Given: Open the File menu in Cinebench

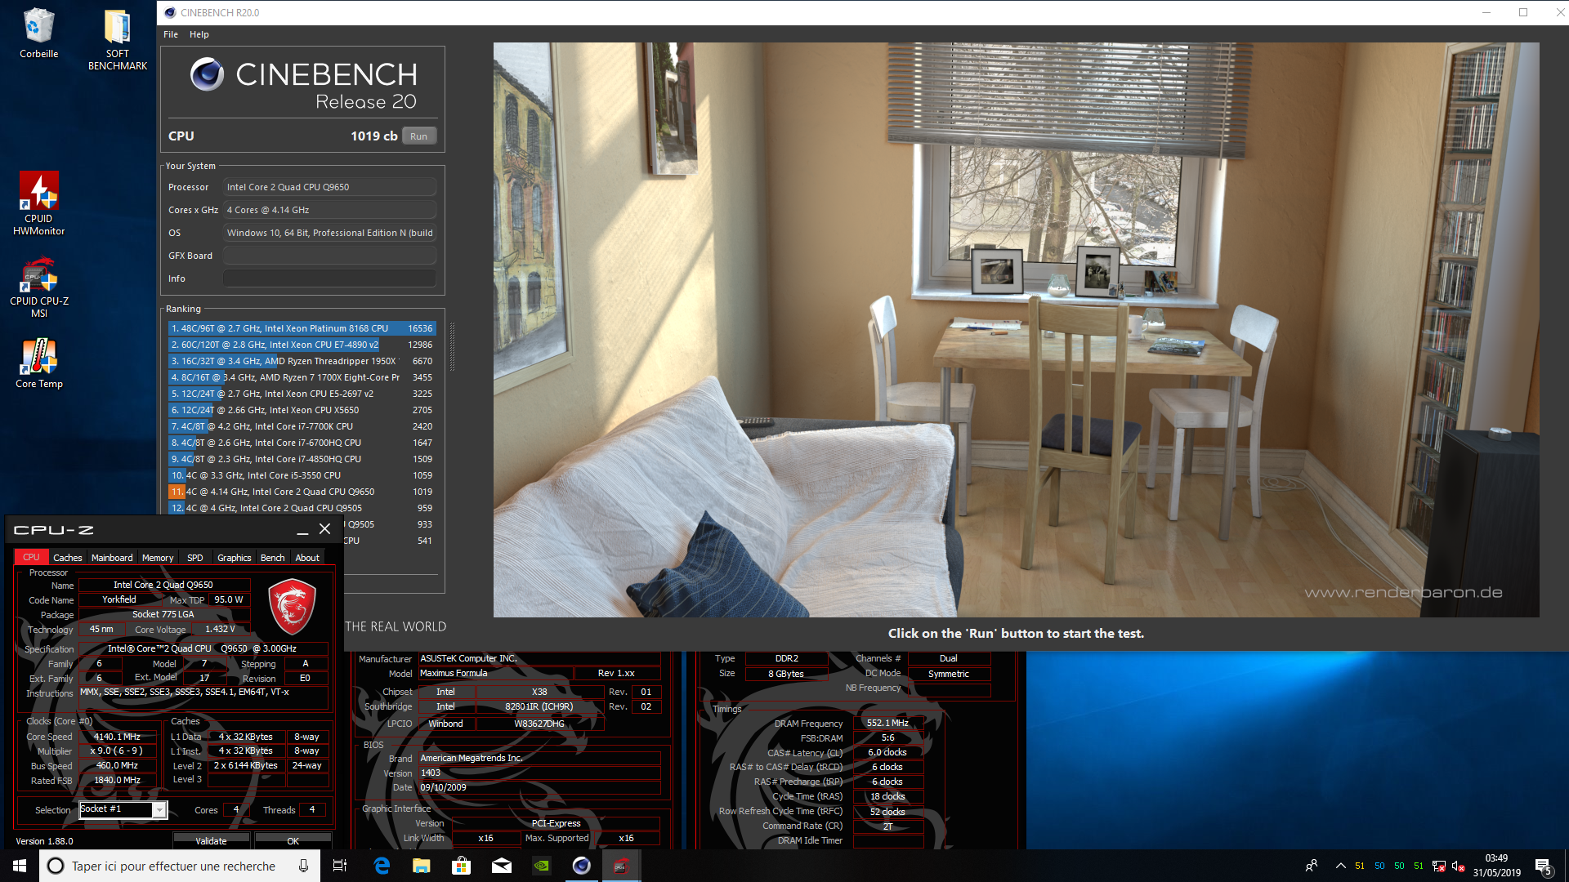Looking at the screenshot, I should pyautogui.click(x=171, y=34).
